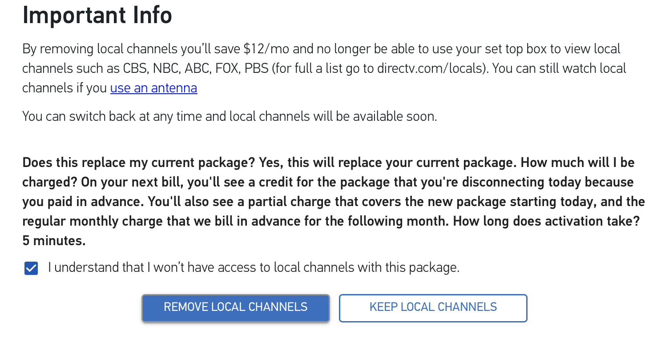Click the 'I understand that I won't have access' label

pyautogui.click(x=254, y=267)
